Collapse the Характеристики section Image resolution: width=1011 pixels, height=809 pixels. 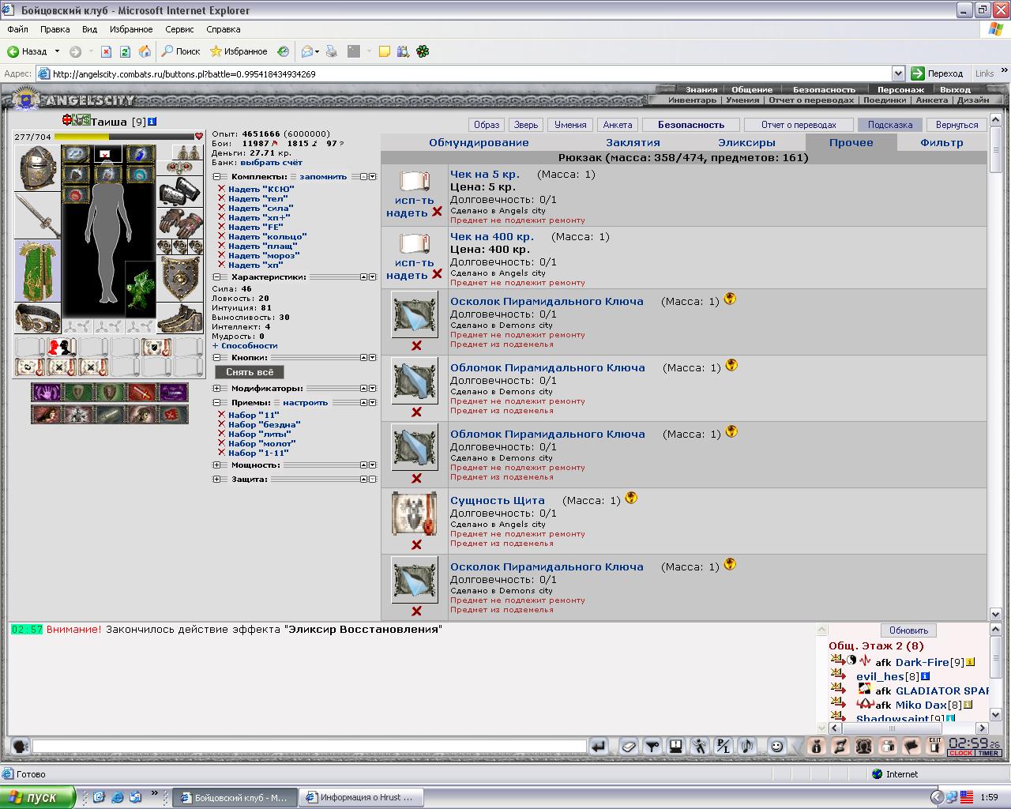(216, 277)
